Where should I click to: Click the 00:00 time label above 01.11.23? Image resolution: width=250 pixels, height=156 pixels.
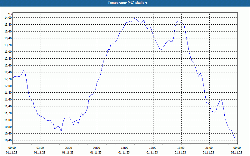click(12, 148)
